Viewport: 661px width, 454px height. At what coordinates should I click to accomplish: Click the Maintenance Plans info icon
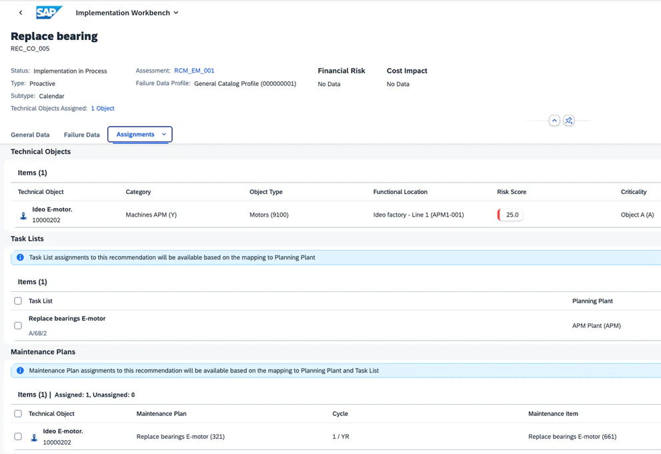[x=20, y=371]
